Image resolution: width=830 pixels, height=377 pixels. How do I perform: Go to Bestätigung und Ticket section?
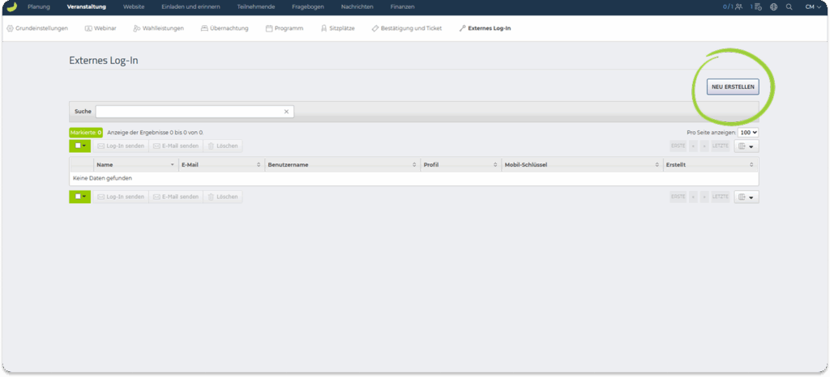tap(407, 28)
